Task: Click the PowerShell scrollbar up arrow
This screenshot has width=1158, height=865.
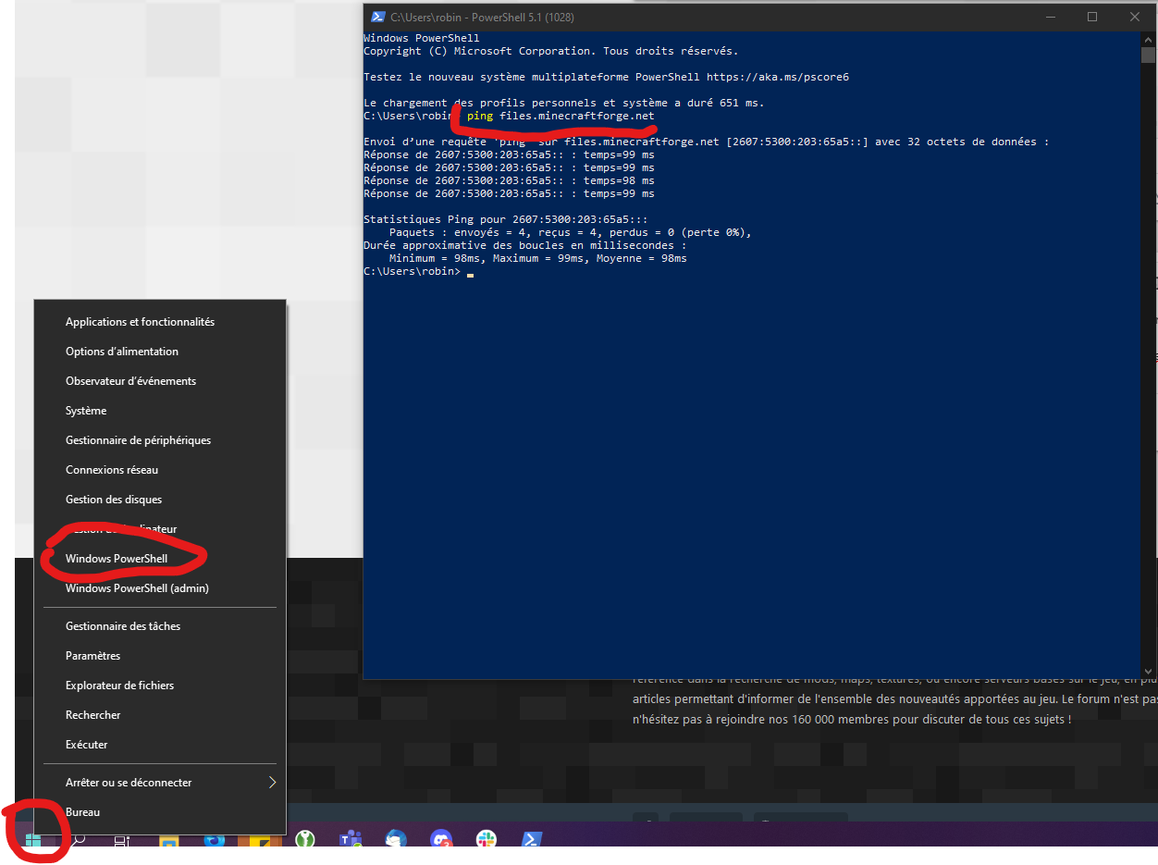Action: pyautogui.click(x=1149, y=38)
